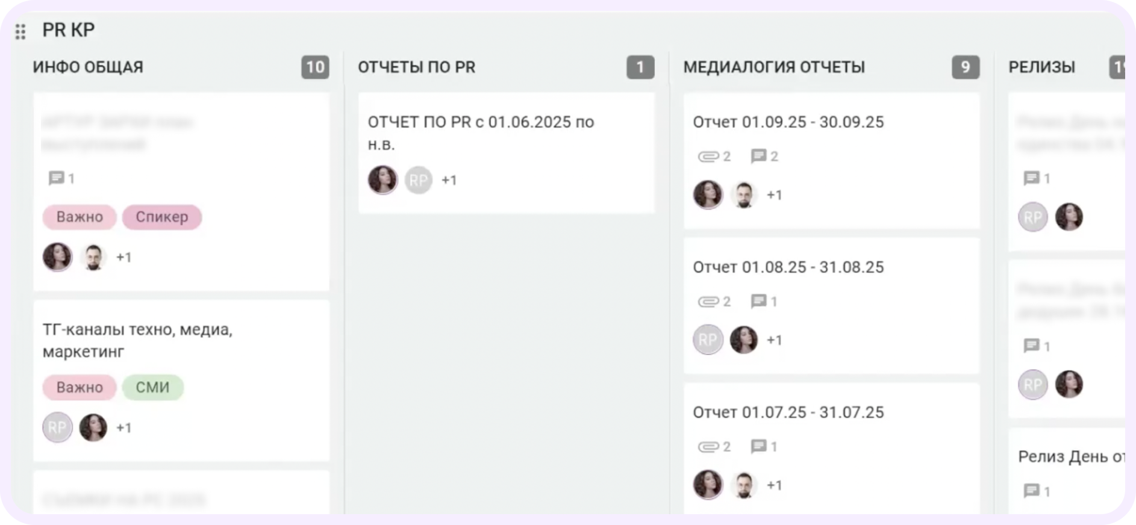Open ОТЧЕТ ПО PR с 01.06.2025 card
Screen dimensions: 1136x525
click(x=481, y=133)
